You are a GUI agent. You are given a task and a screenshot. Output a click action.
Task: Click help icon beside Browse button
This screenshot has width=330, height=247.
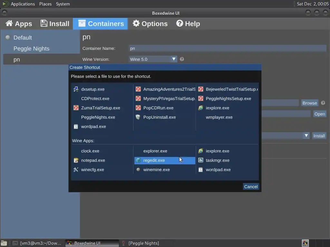coord(323,103)
